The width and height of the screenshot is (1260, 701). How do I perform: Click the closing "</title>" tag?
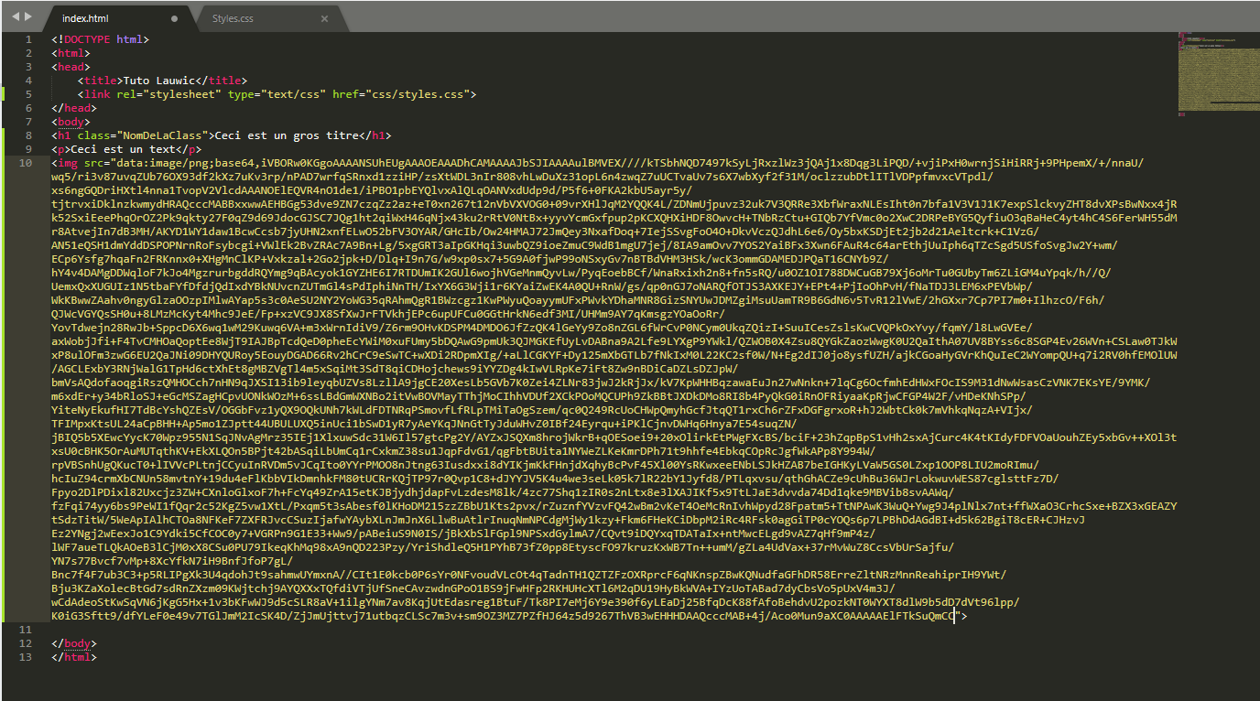point(221,81)
